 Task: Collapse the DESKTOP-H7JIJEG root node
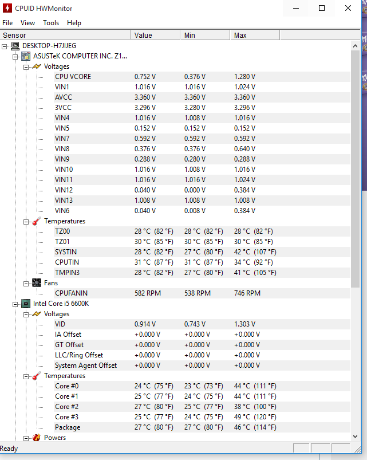(x=5, y=46)
